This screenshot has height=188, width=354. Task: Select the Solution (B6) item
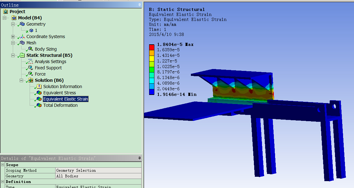pyautogui.click(x=49, y=80)
